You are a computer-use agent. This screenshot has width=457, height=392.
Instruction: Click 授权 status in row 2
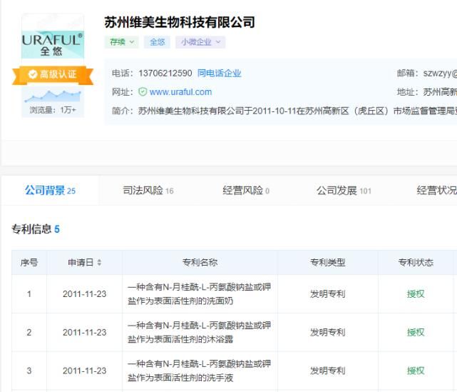coord(416,332)
